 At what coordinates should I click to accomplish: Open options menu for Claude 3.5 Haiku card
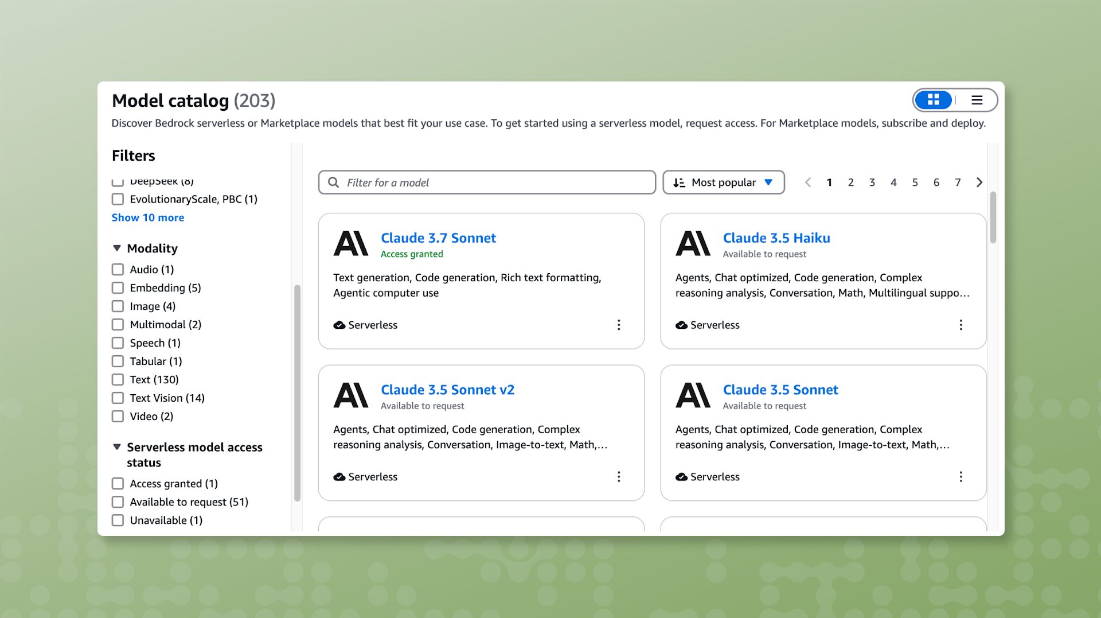(961, 325)
